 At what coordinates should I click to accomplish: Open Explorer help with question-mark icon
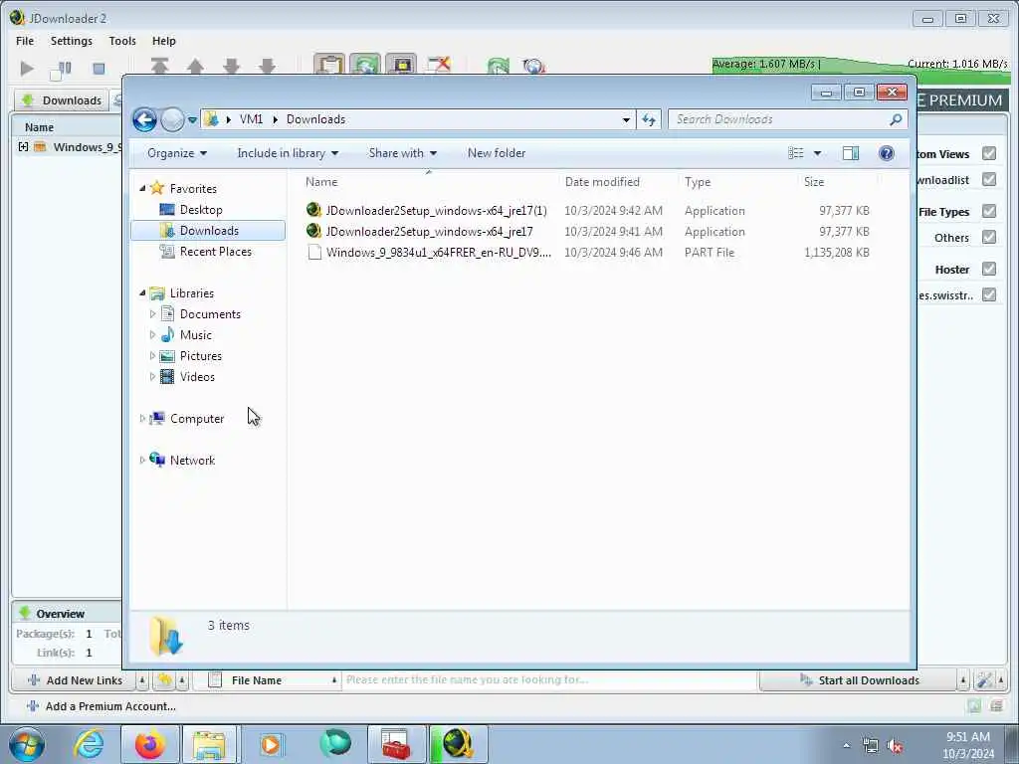tap(887, 153)
